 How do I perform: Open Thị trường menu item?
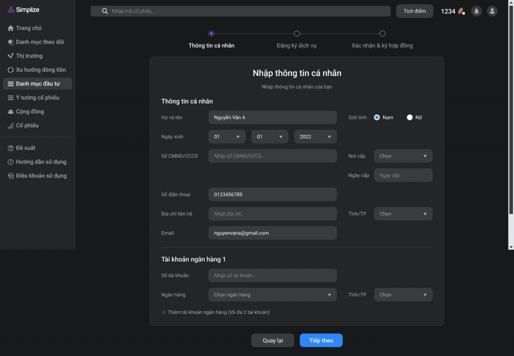click(29, 56)
